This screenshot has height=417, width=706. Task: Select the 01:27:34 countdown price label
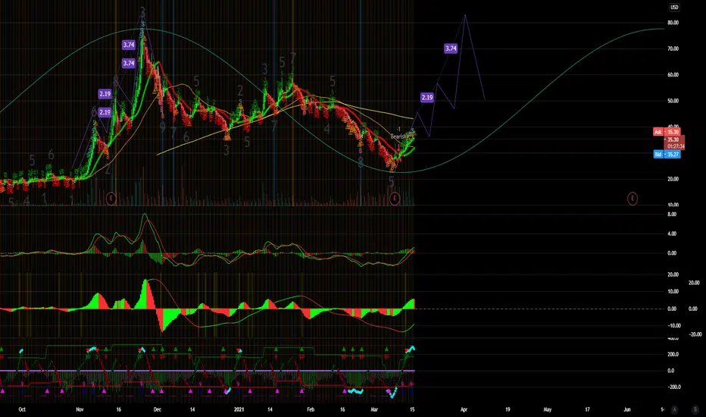pyautogui.click(x=676, y=146)
